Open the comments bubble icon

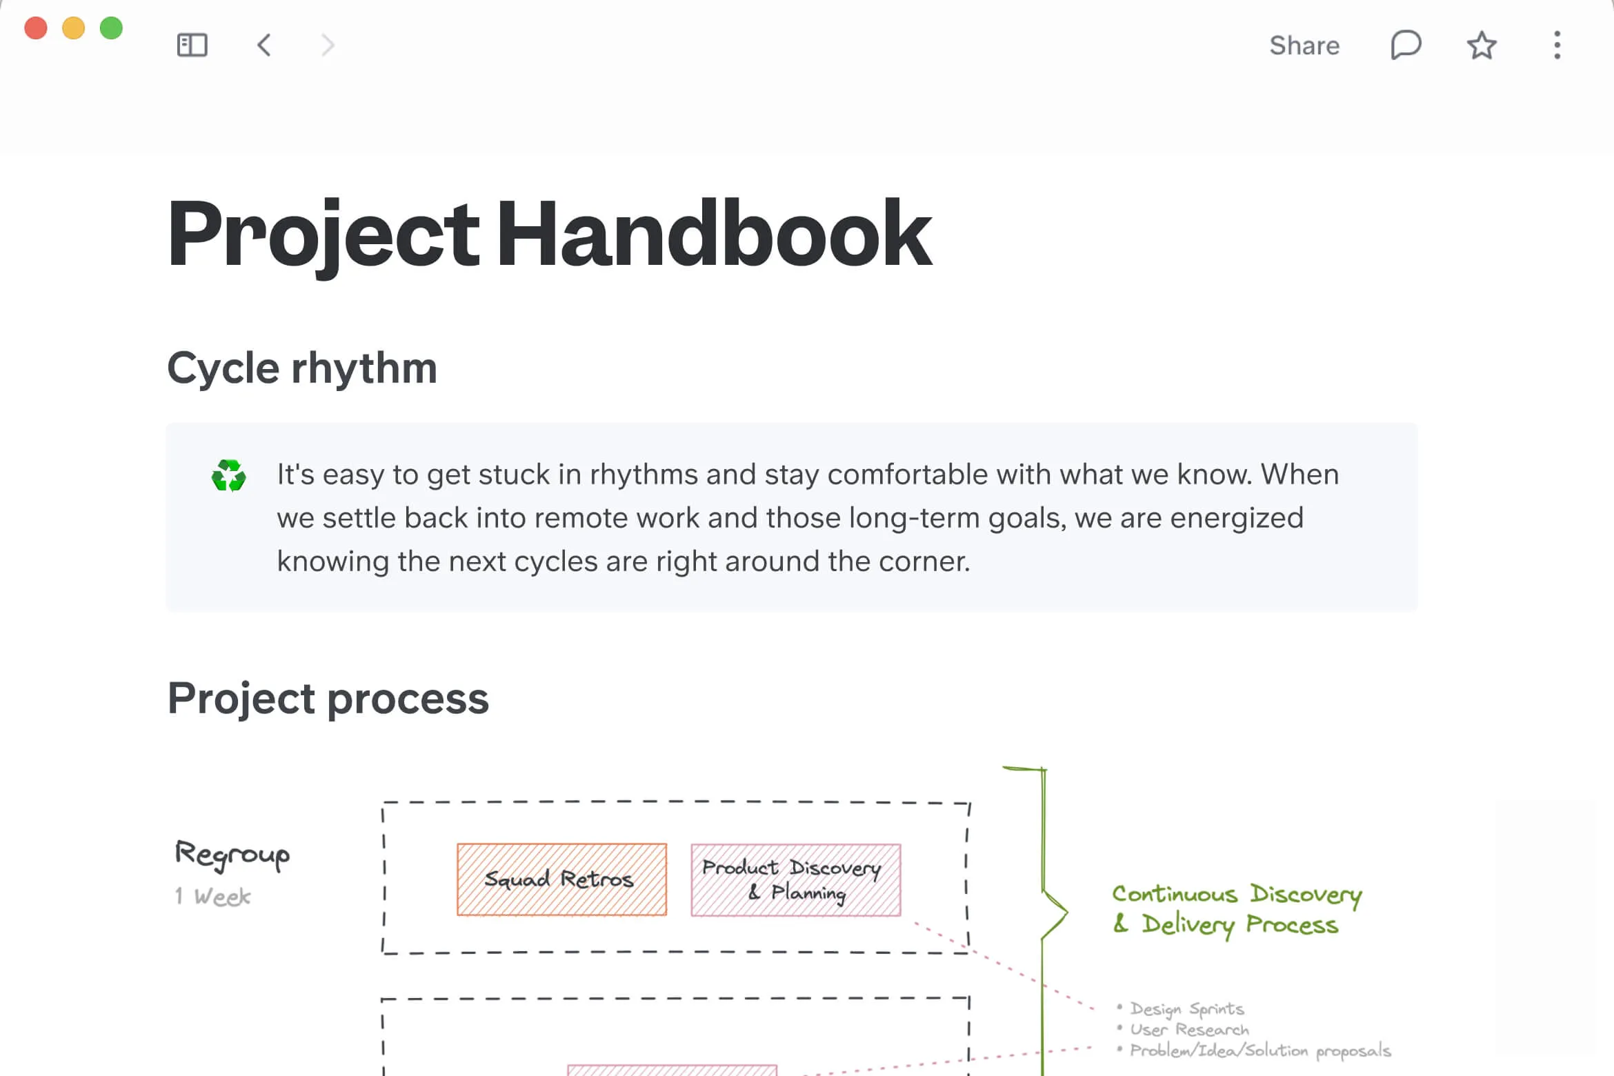point(1405,46)
